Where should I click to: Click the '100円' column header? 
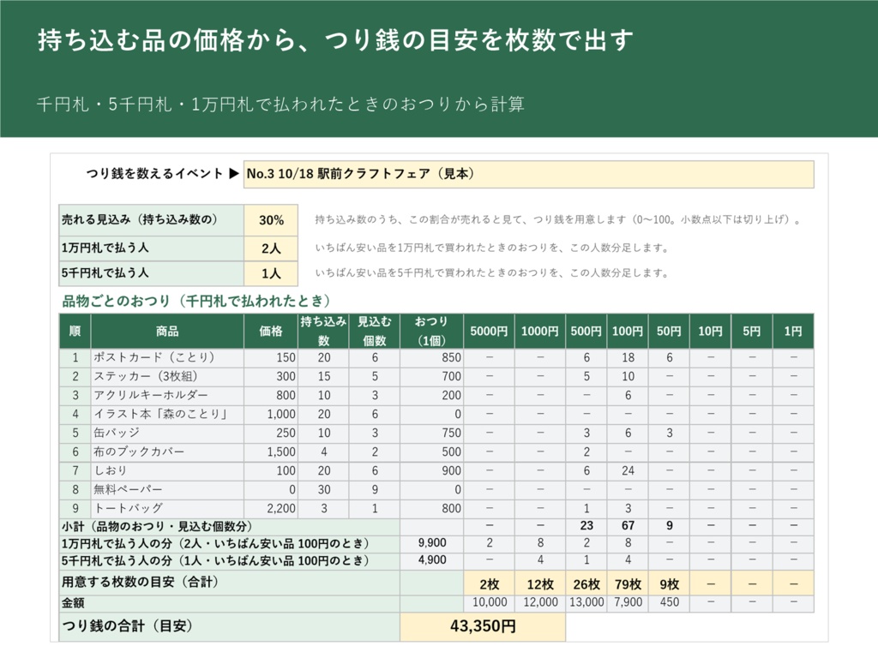tap(628, 332)
